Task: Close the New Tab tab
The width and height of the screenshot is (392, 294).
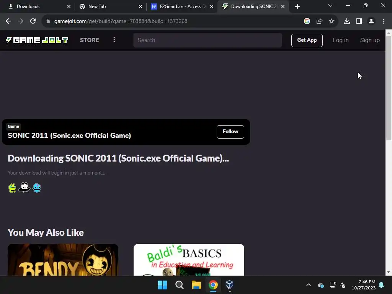Action: 140,7
